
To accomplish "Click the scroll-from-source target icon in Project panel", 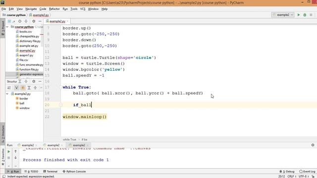I will point(20,21).
